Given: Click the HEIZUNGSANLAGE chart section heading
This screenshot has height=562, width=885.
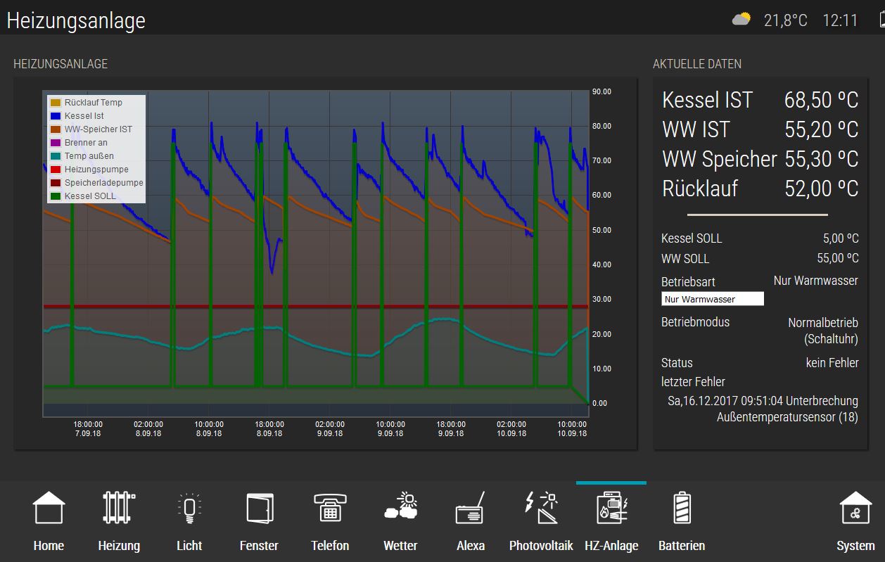Looking at the screenshot, I should pyautogui.click(x=61, y=64).
